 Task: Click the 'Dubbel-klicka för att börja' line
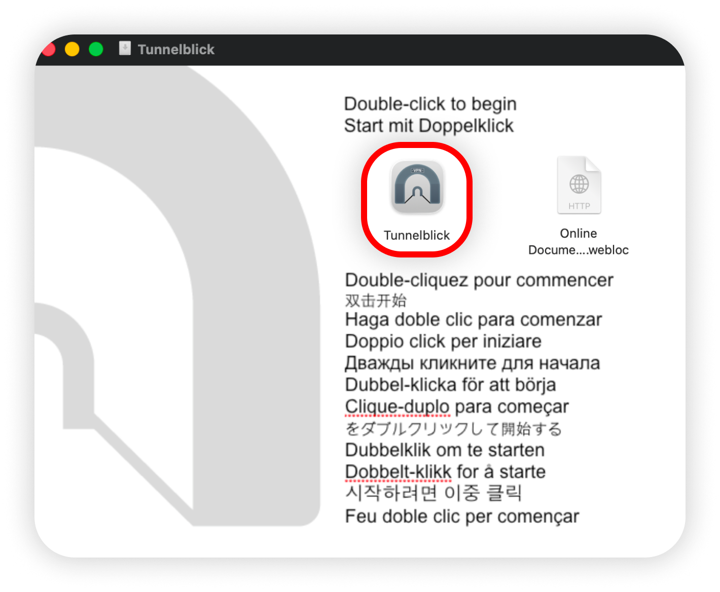[450, 385]
